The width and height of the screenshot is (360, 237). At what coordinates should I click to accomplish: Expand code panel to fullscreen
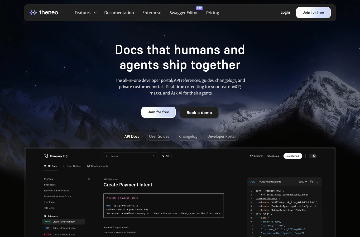click(x=317, y=182)
